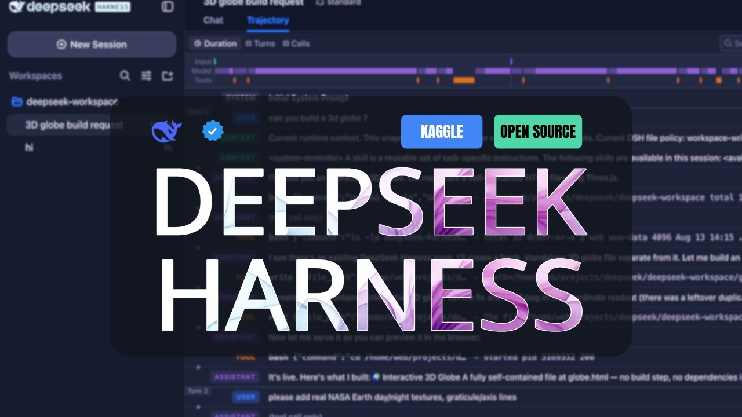Expand the deepseek-workspace folder

coord(64,102)
